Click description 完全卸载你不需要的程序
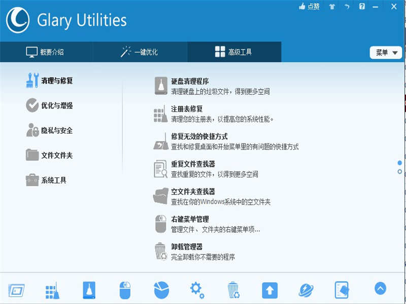This screenshot has width=406, height=304. pos(203,257)
